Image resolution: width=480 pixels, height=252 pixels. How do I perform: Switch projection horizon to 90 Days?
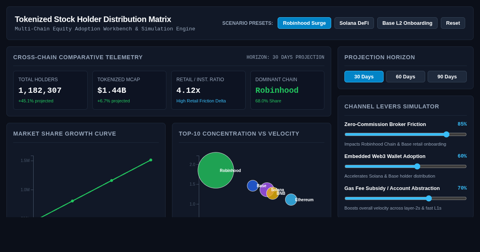coord(447,76)
